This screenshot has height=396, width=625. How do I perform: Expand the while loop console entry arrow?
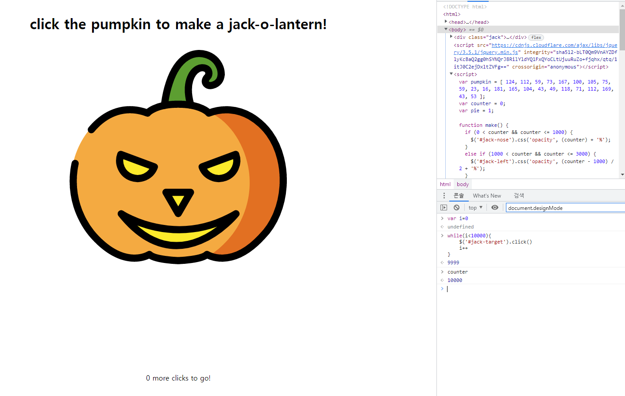(442, 236)
